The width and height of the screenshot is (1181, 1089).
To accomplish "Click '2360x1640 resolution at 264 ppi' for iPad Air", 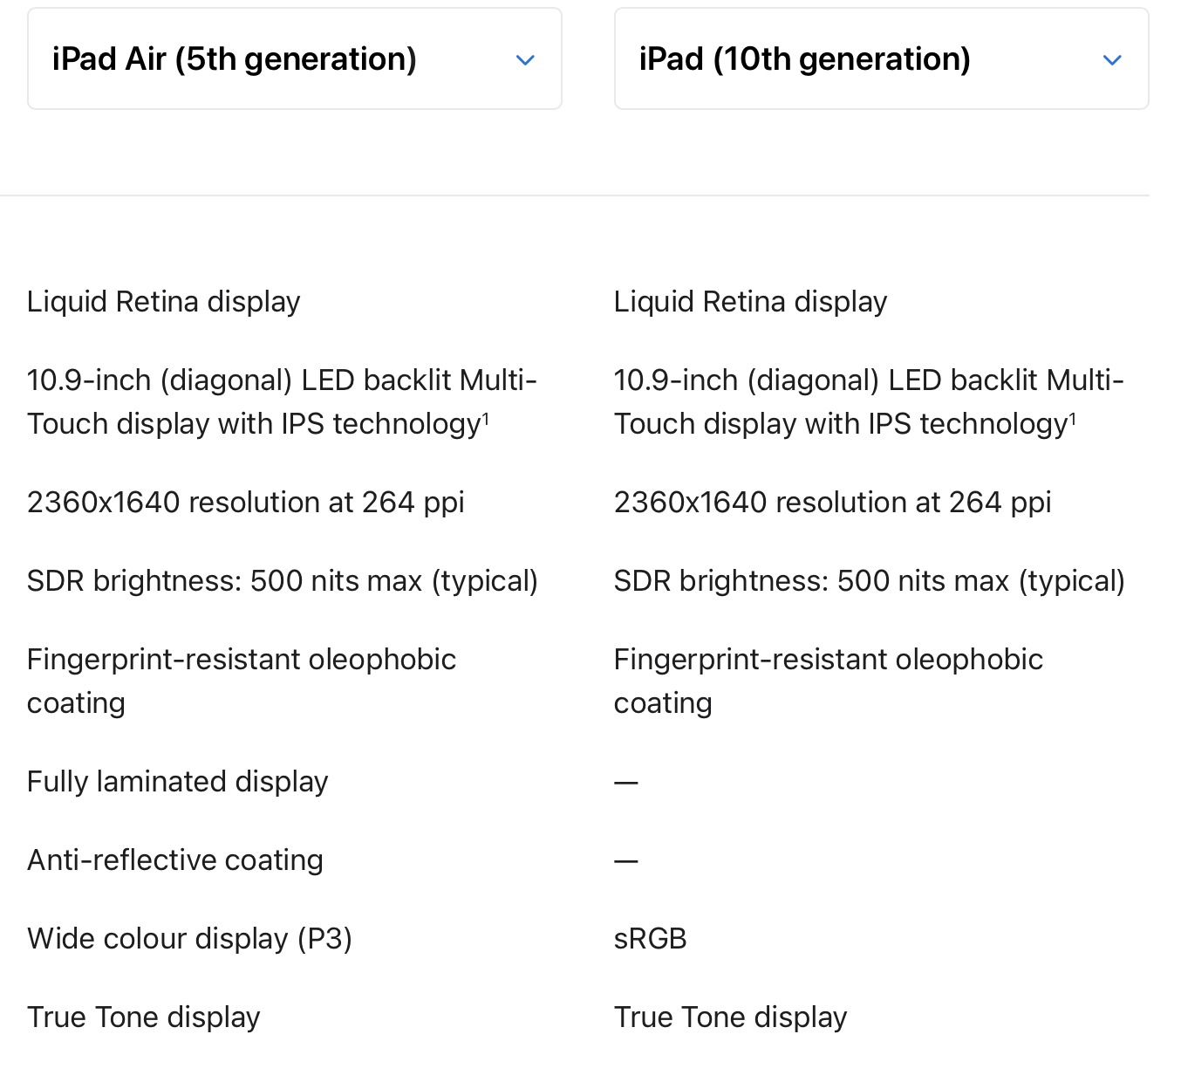I will [x=246, y=503].
